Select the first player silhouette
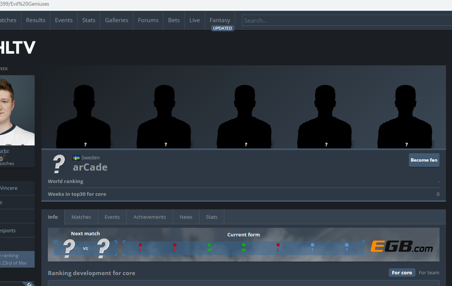452x286 pixels. [x=84, y=117]
